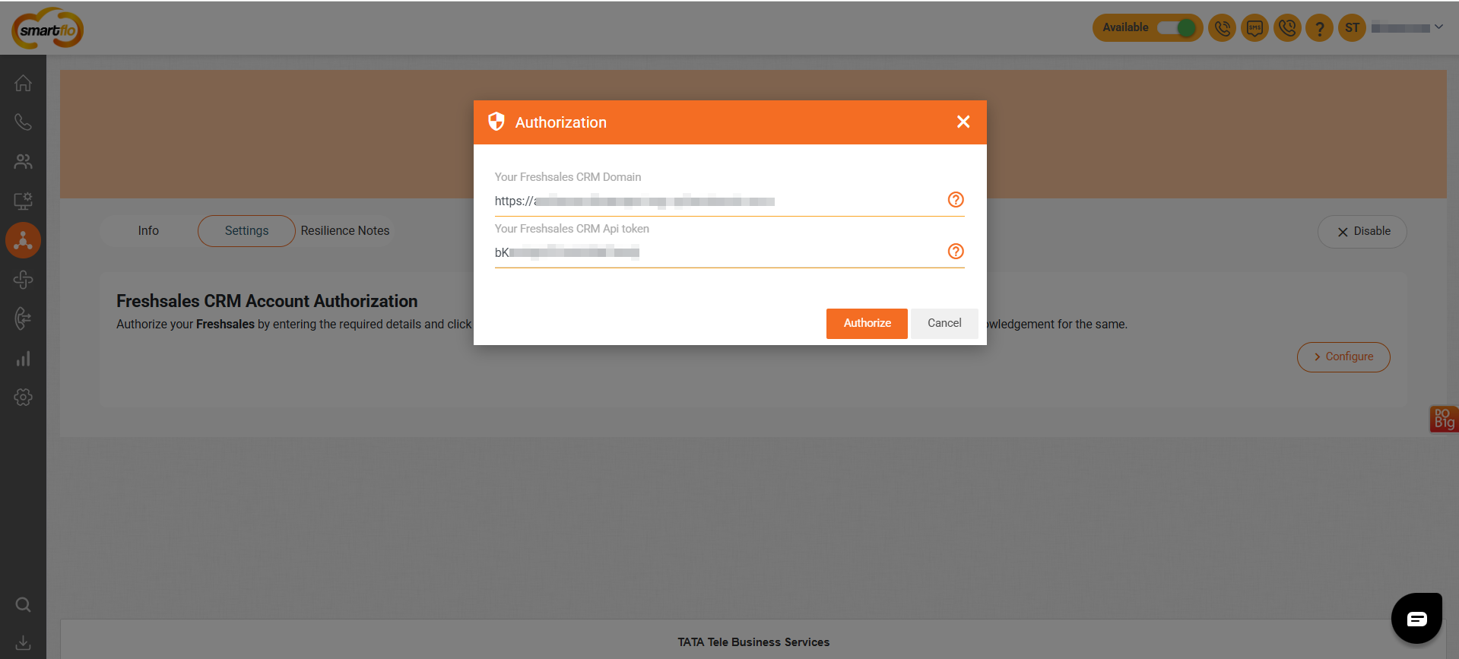The width and height of the screenshot is (1459, 659).
Task: Click the phone icon before the help icon
Action: pyautogui.click(x=1287, y=28)
